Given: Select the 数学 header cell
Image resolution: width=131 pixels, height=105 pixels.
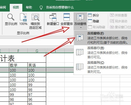Looking at the screenshot, I should pyautogui.click(x=18, y=65).
